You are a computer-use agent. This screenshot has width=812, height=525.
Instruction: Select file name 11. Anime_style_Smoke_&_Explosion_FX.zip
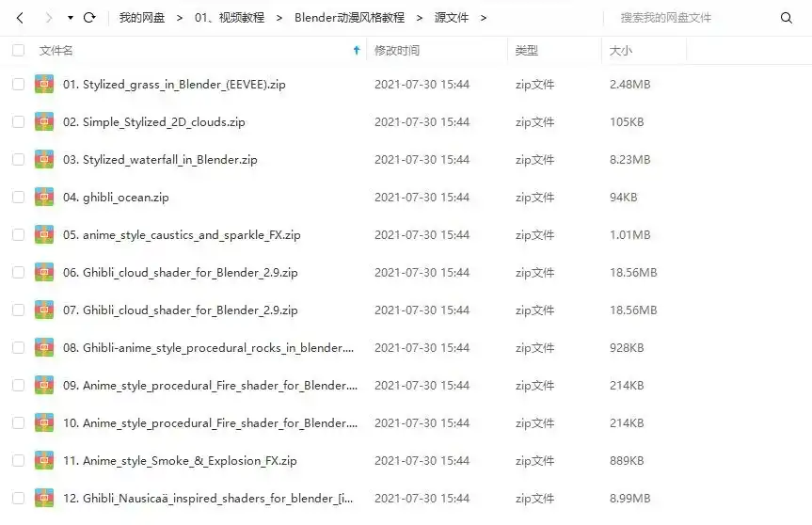pos(180,461)
